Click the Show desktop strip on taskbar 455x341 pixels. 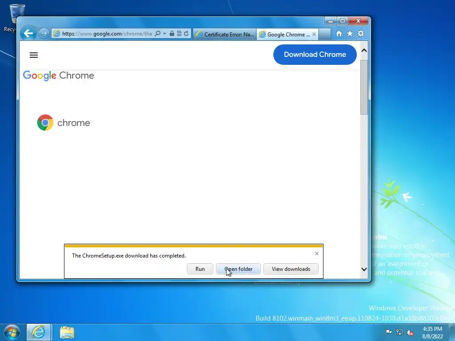click(452, 332)
